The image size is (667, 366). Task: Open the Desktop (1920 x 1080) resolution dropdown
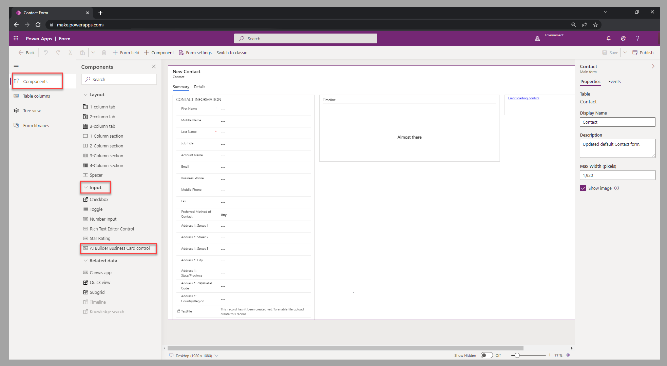point(216,355)
